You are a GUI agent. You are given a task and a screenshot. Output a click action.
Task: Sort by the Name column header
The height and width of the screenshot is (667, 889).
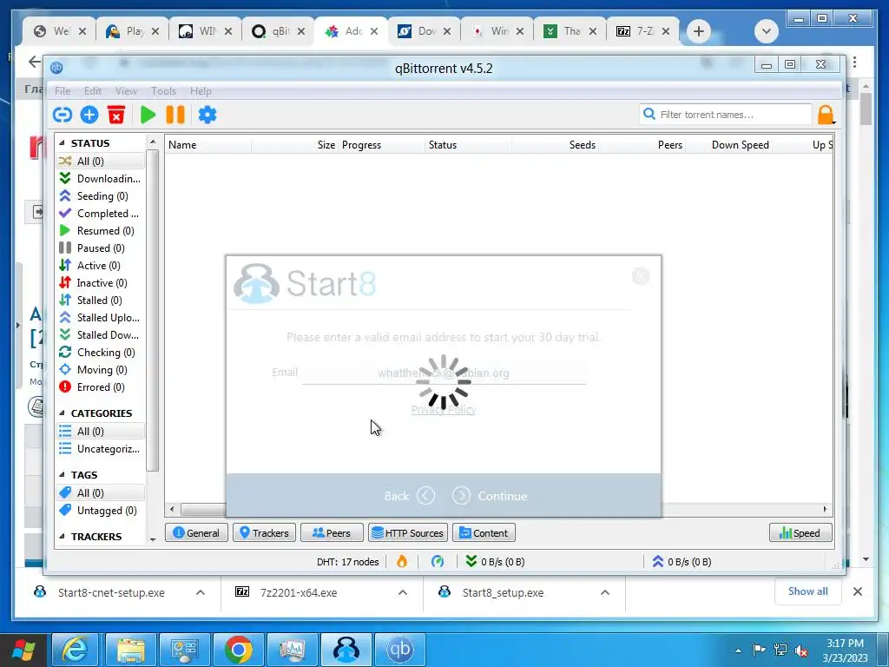tap(207, 145)
